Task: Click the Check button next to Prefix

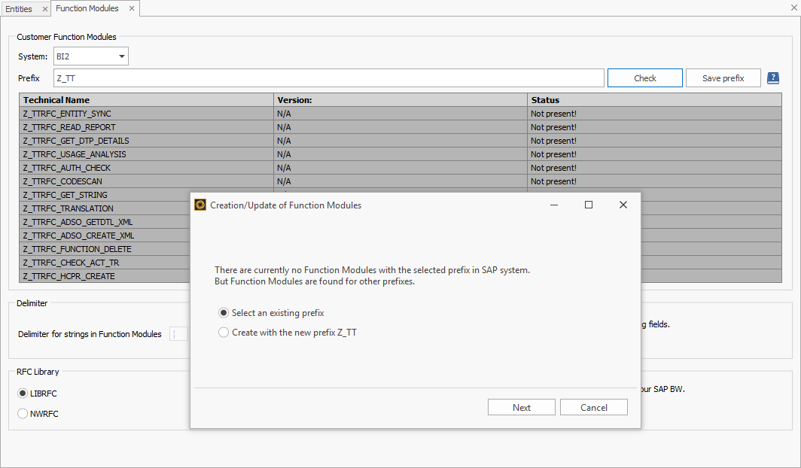Action: (644, 77)
